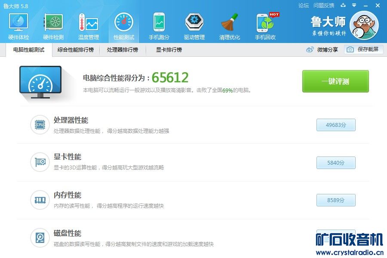Open the title bar dropdown menu arrow
Image resolution: width=387 pixels, height=258 pixels.
(354, 5)
